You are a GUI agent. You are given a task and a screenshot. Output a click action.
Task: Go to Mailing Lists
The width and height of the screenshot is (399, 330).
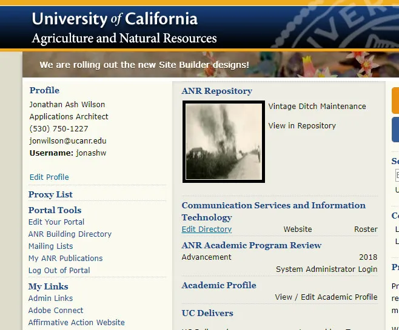pyautogui.click(x=50, y=246)
